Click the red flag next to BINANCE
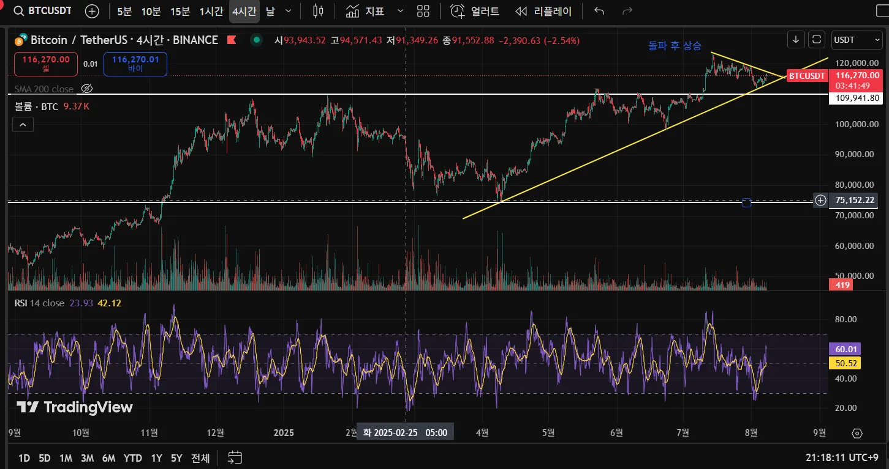This screenshot has width=889, height=469. coord(232,40)
